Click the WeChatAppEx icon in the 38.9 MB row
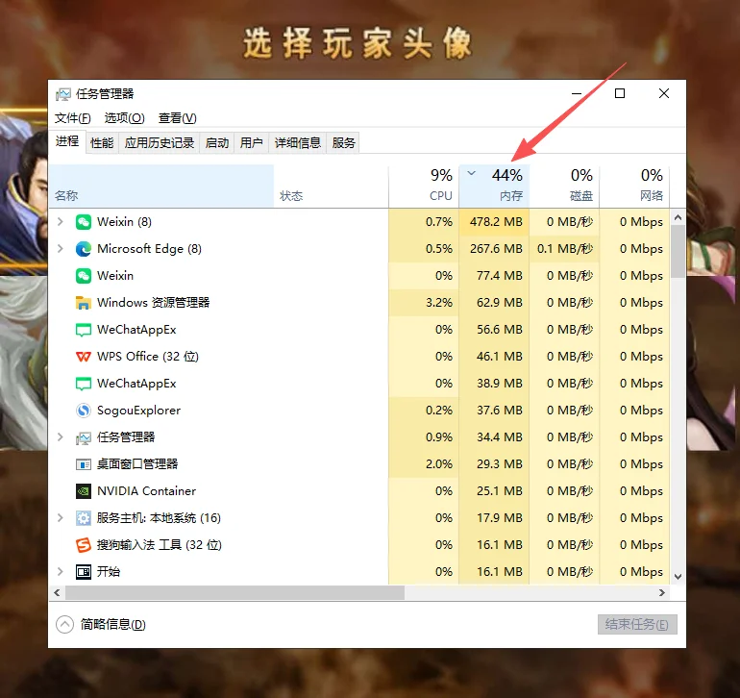 pyautogui.click(x=84, y=384)
